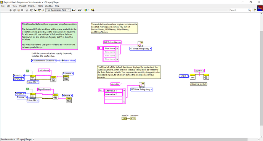Open the Reorder toolbar menu
This screenshot has width=263, height=141.
click(x=87, y=10)
